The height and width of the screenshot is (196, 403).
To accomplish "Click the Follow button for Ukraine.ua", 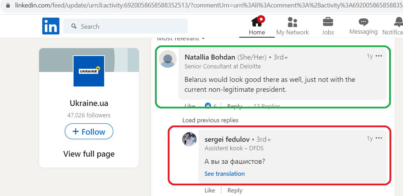I will (x=89, y=131).
